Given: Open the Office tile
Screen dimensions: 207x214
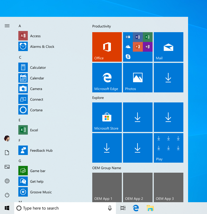Looking at the screenshot, I should (107, 47).
